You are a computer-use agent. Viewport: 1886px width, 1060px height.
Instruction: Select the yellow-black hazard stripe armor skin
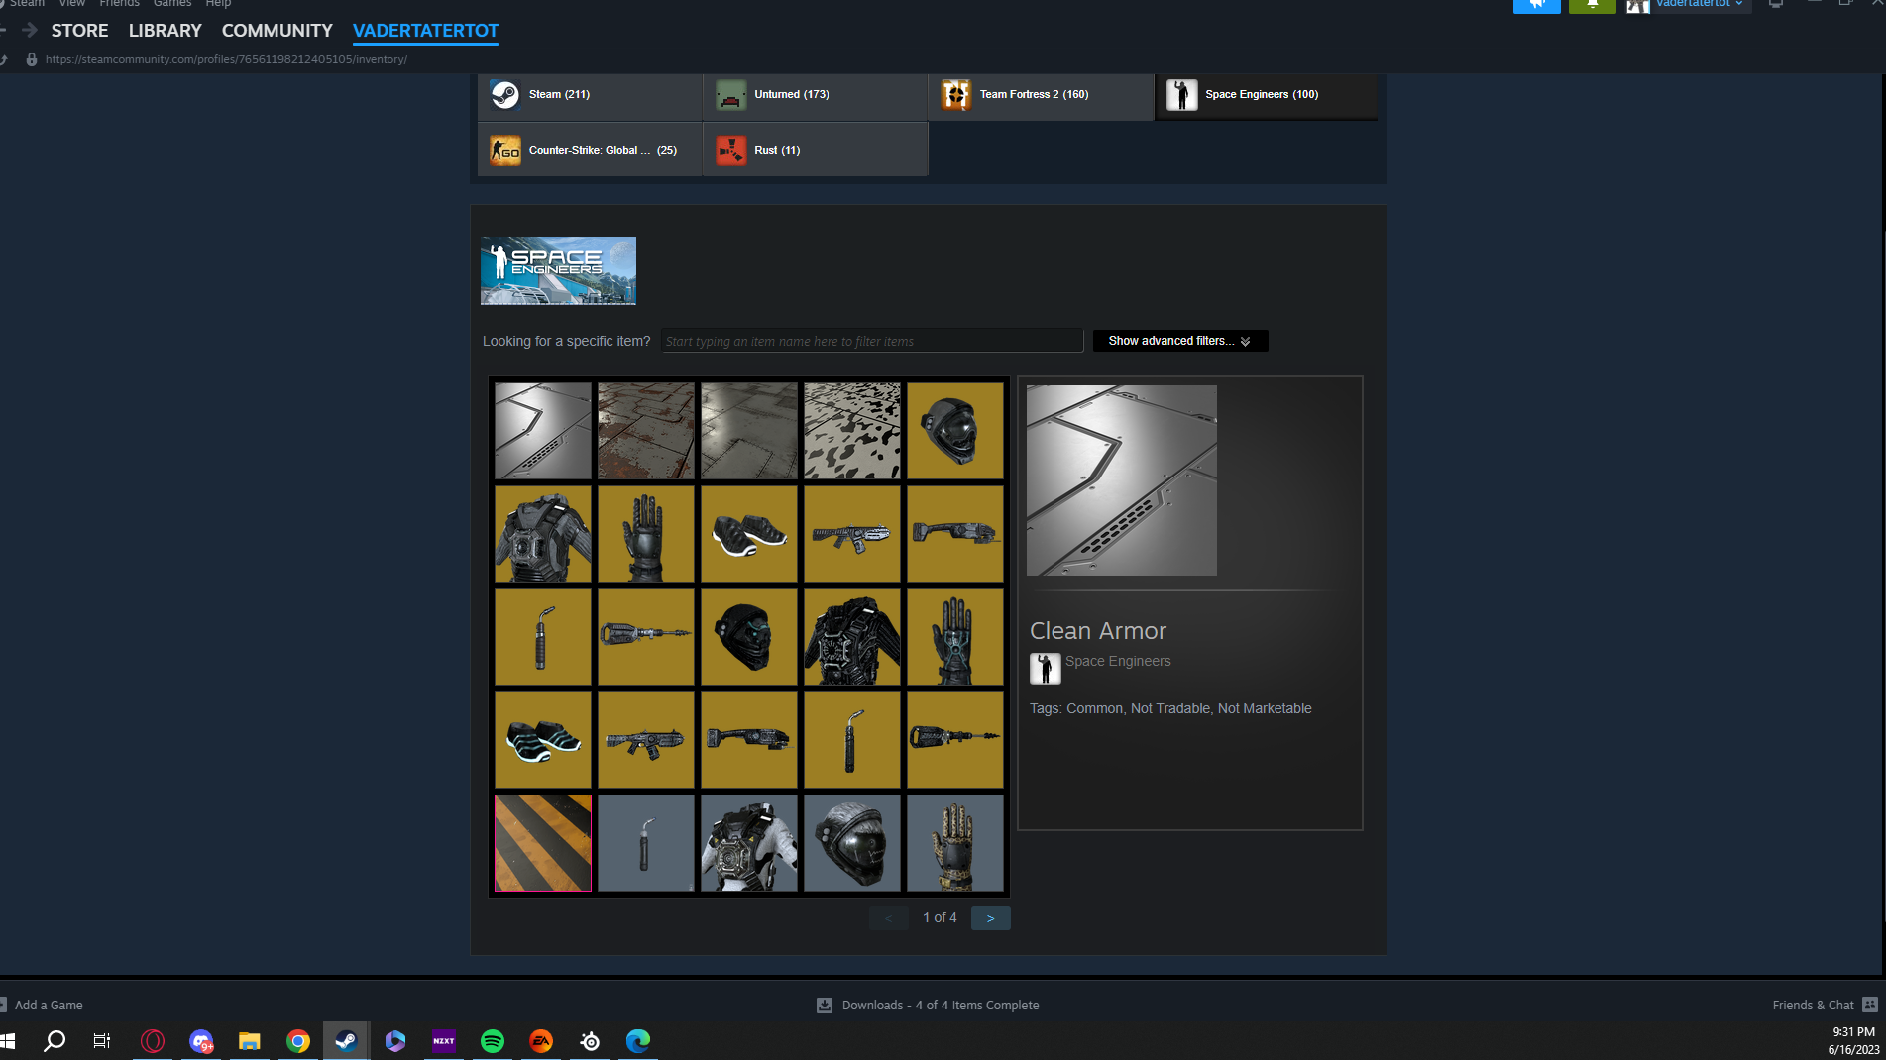pyautogui.click(x=543, y=843)
